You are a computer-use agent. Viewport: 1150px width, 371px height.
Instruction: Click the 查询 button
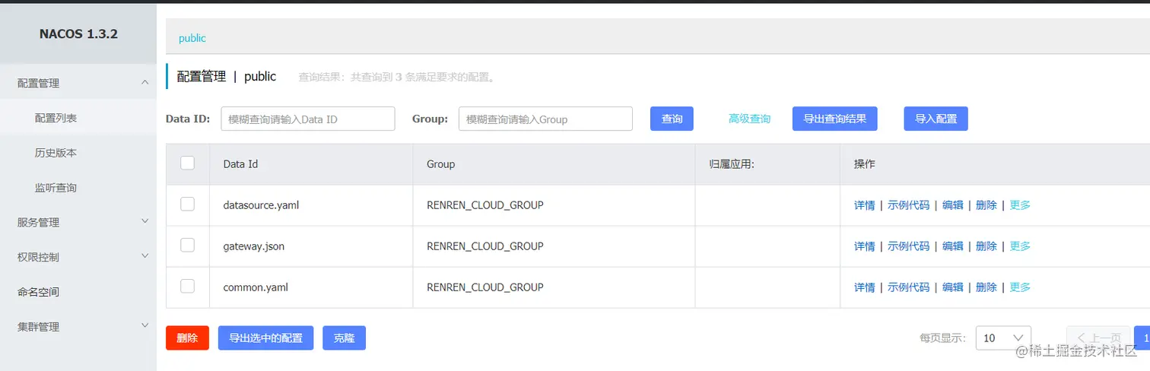[672, 119]
